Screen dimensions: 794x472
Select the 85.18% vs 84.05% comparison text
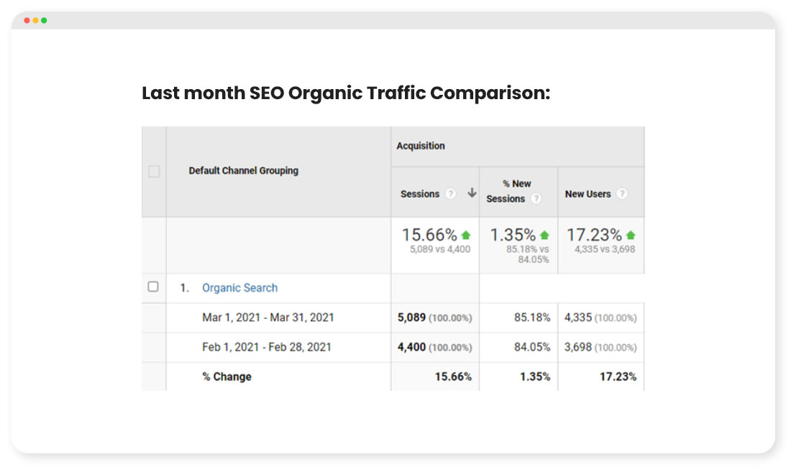(528, 254)
